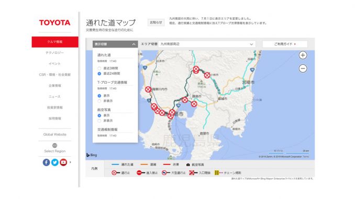Open the Facebook social icon

(46, 162)
